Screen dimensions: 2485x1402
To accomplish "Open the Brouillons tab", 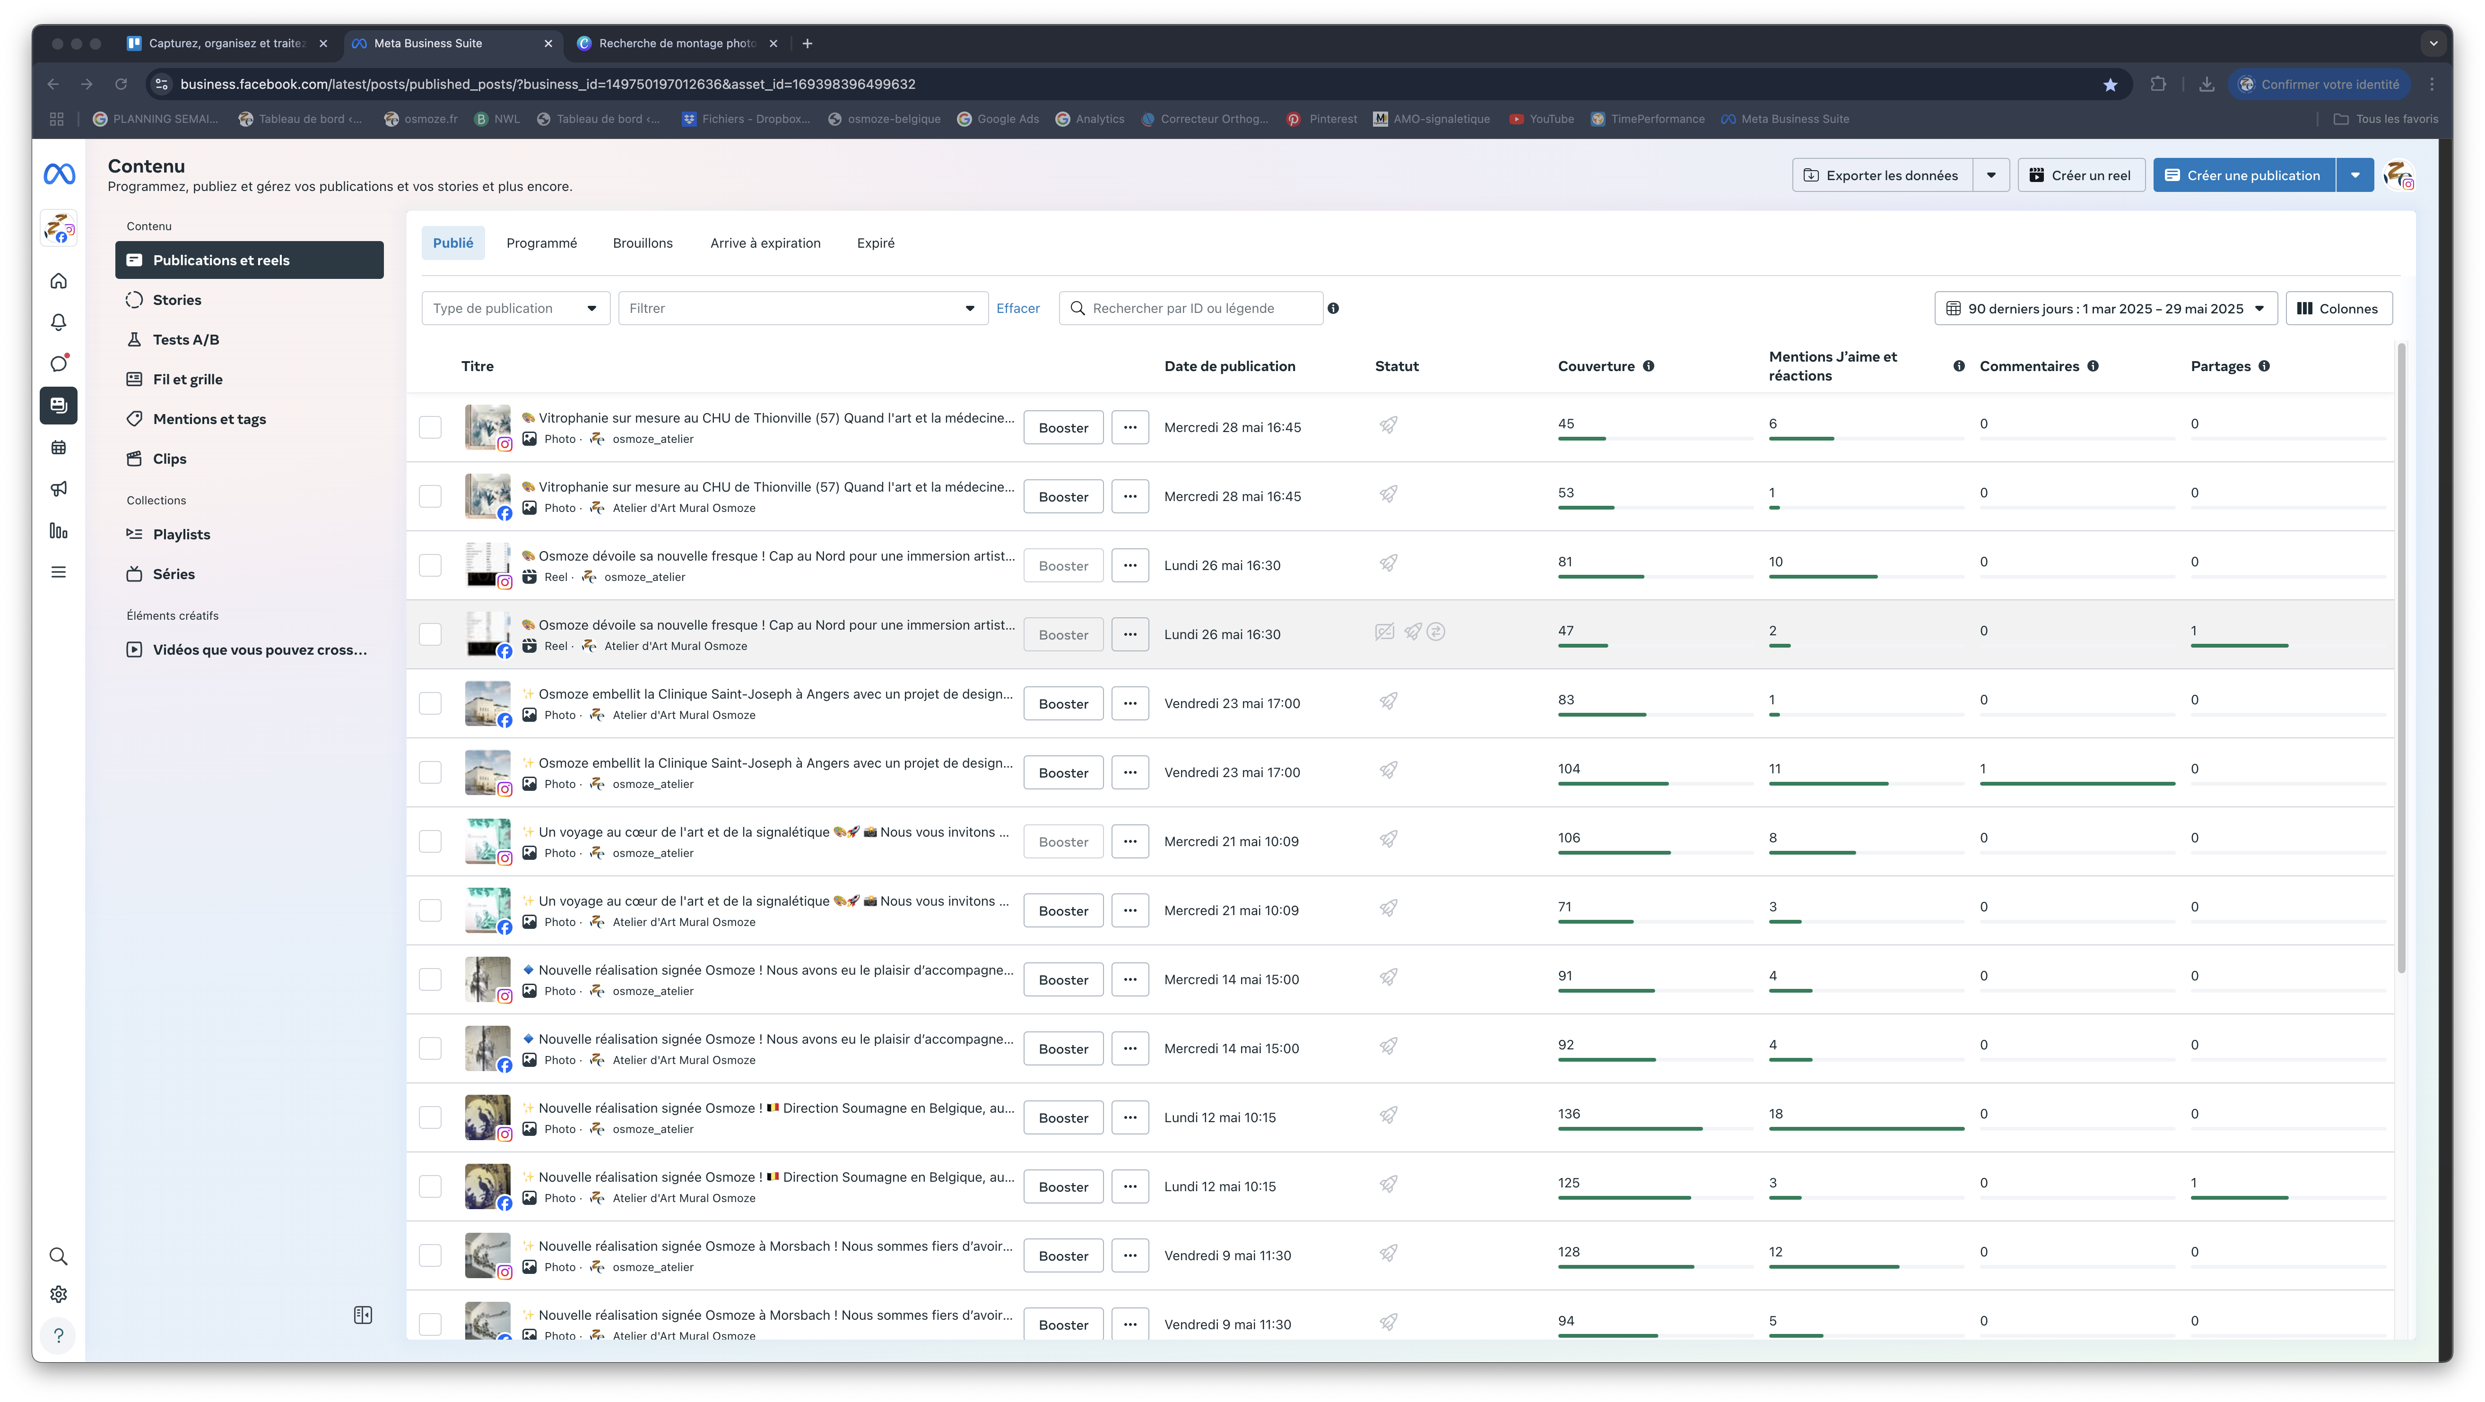I will [x=643, y=243].
